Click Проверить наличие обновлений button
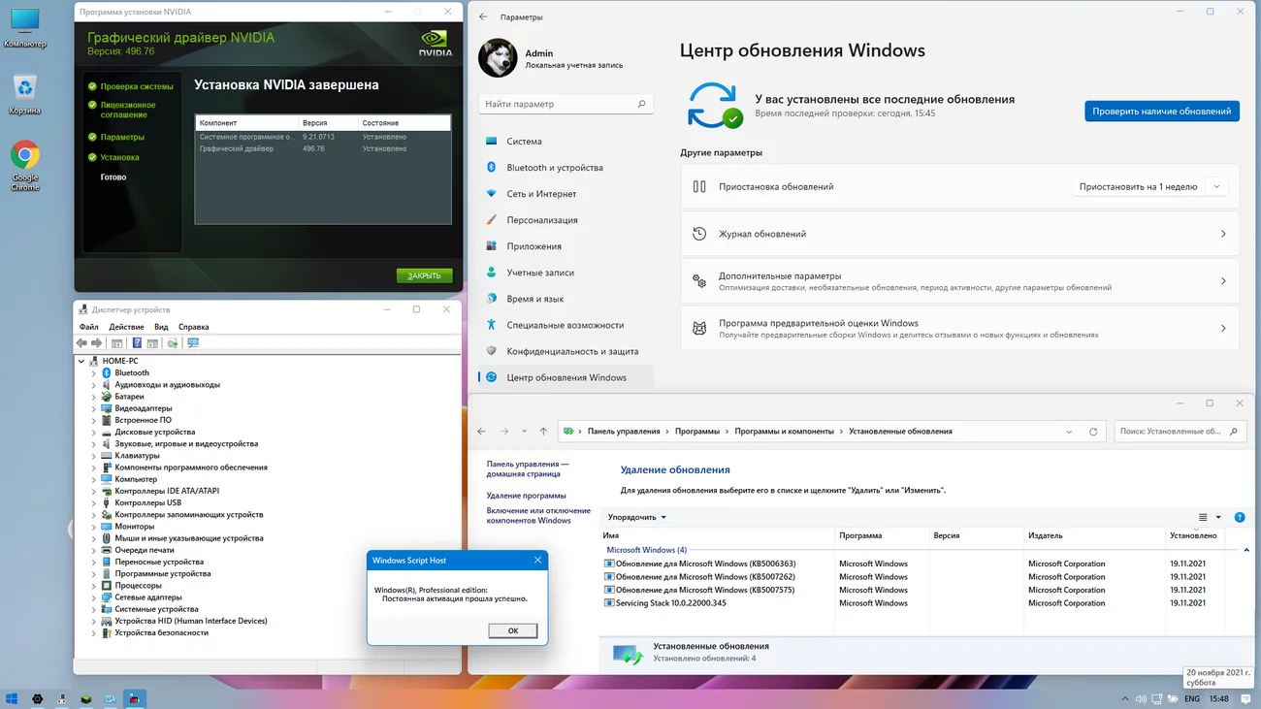 pyautogui.click(x=1161, y=112)
